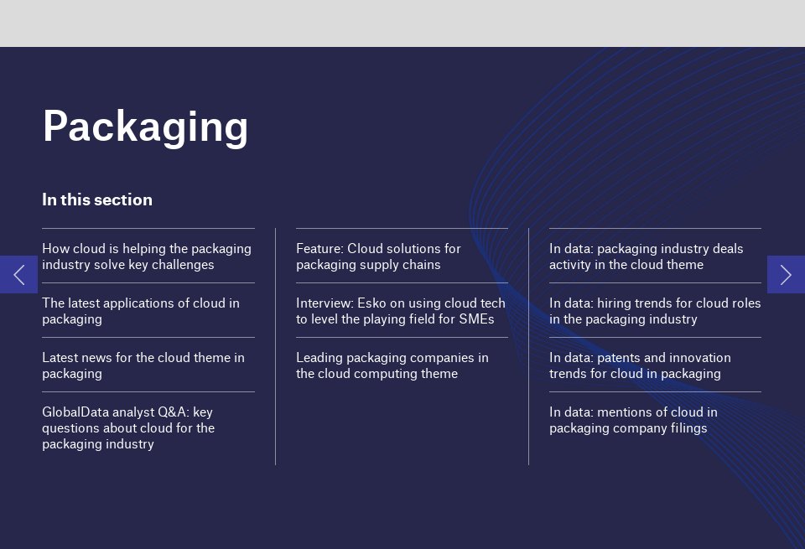Read mentions of cloud in company filings
Viewport: 805px width, 549px height.
click(633, 420)
